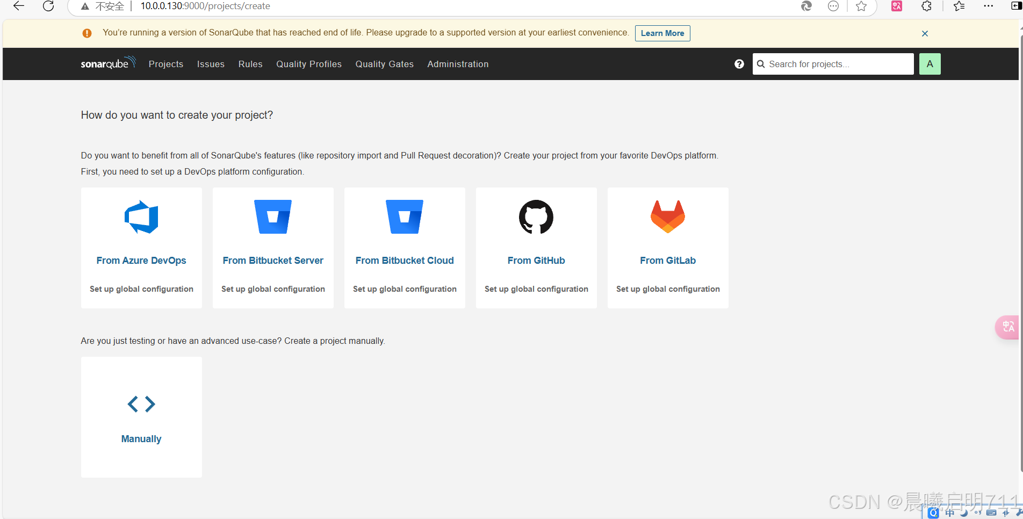Viewport: 1023px width, 519px height.
Task: Create a project Manually
Action: coord(141,439)
